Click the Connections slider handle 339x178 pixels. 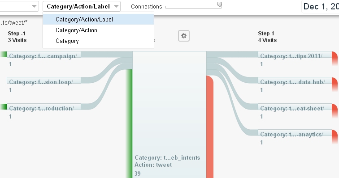pos(220,4)
